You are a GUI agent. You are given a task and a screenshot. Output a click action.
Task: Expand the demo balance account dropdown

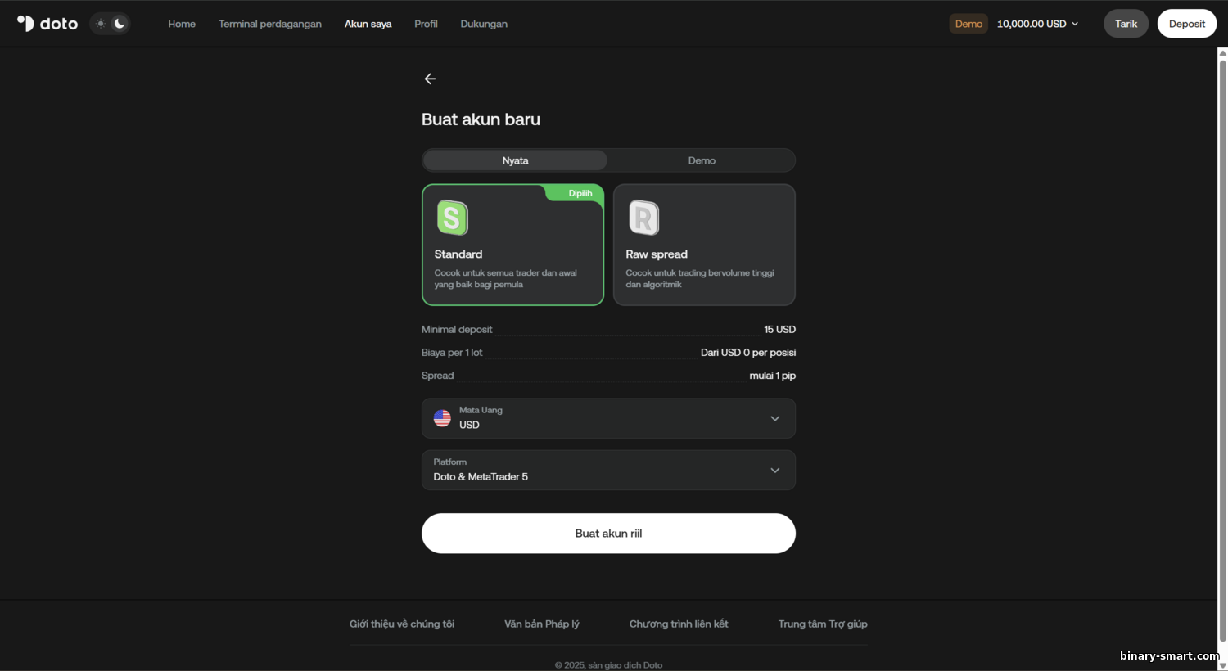click(x=1037, y=24)
